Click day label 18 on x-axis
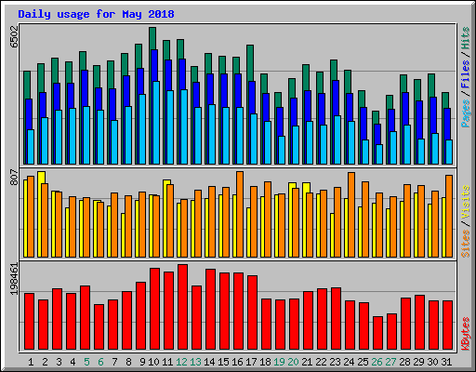Viewport: 476px width, 372px height. coord(265,362)
